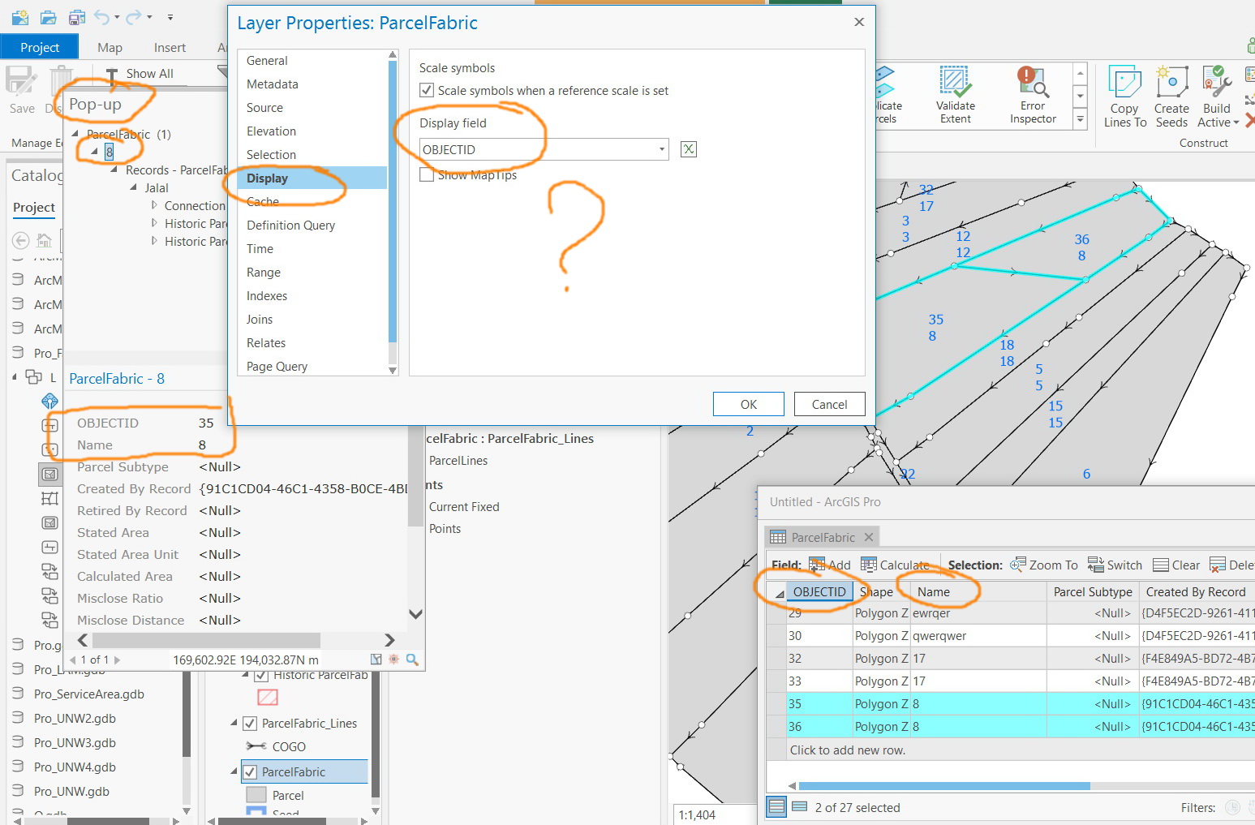Collapse the ParcelFabric_Lines layer in Contents
The image size is (1255, 825).
pos(234,723)
